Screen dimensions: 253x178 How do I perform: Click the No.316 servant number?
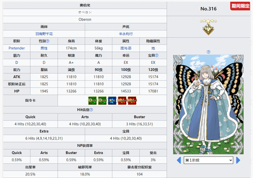[x=209, y=9]
